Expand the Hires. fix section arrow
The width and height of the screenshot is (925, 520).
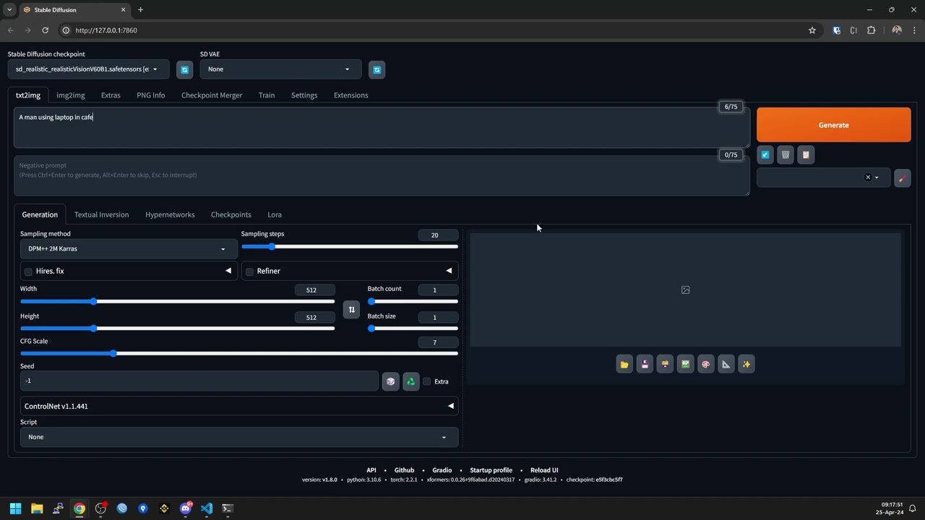tap(228, 271)
